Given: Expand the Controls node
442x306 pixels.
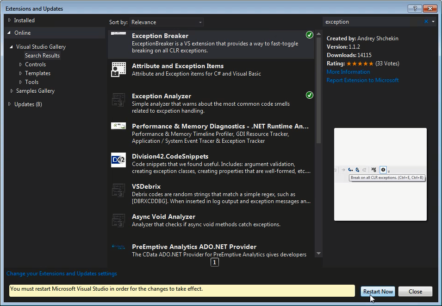Looking at the screenshot, I should click(20, 64).
